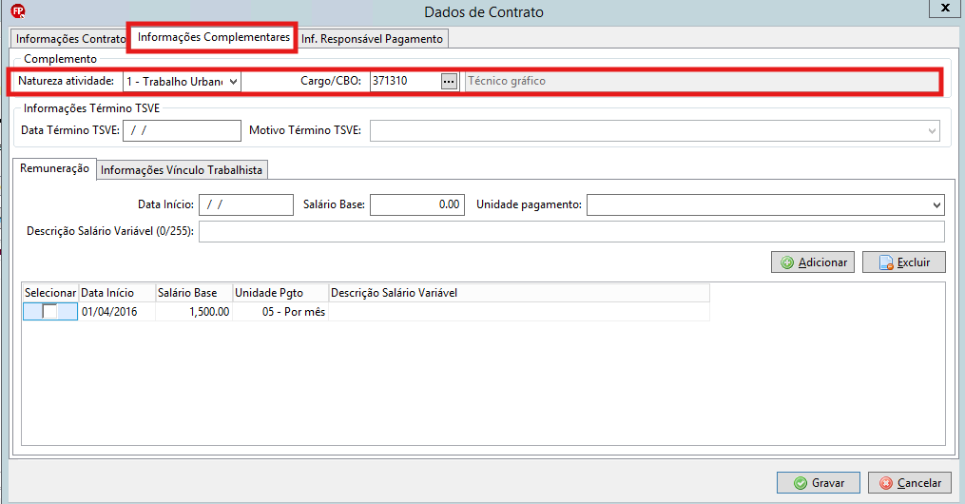The width and height of the screenshot is (965, 504).
Task: Tick the Selecionar checkbox for 01/04/2016 row
Action: 49,312
